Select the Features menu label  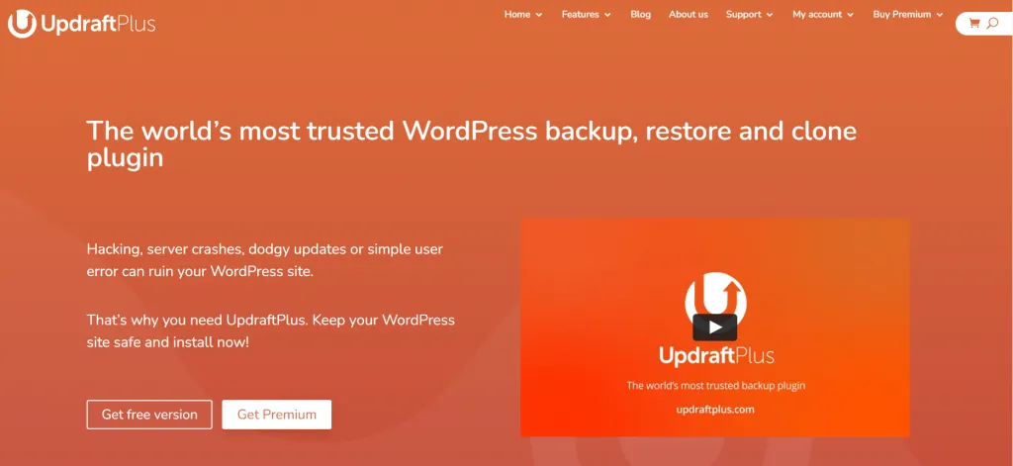point(580,14)
